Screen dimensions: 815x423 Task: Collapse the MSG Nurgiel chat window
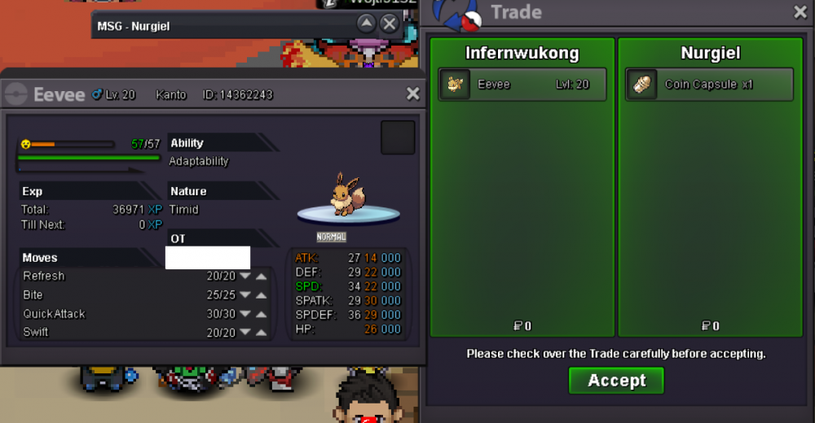(x=367, y=24)
